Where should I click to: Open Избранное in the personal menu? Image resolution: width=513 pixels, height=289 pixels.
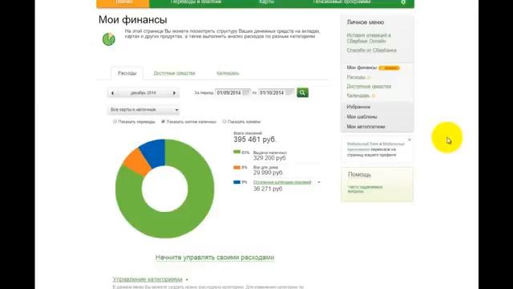click(x=358, y=107)
